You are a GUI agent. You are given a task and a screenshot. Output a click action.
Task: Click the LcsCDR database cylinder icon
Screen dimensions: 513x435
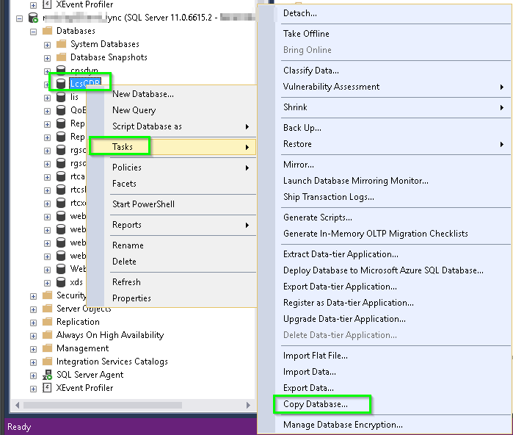tap(61, 84)
